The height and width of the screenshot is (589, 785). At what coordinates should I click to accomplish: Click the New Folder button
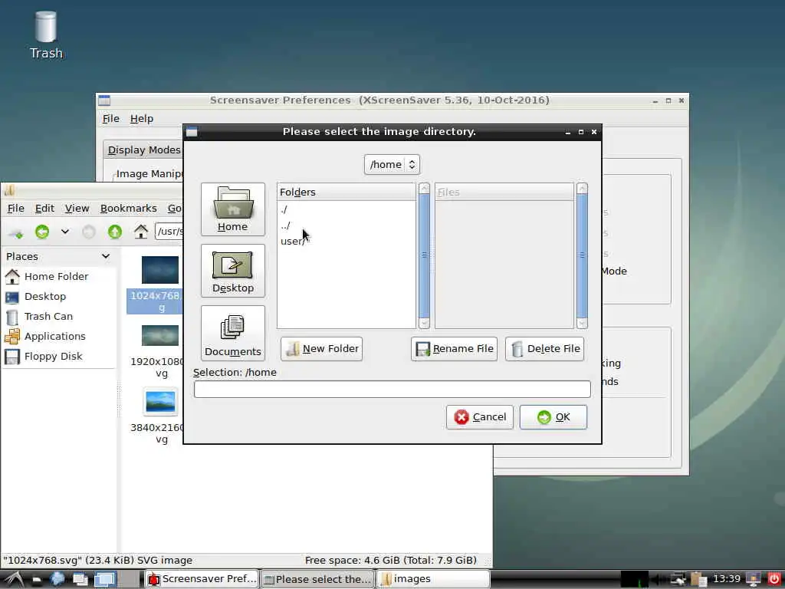321,349
